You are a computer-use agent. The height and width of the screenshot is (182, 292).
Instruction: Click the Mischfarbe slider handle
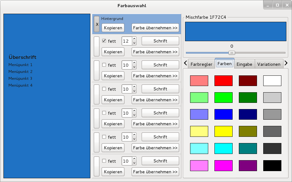[232, 53]
